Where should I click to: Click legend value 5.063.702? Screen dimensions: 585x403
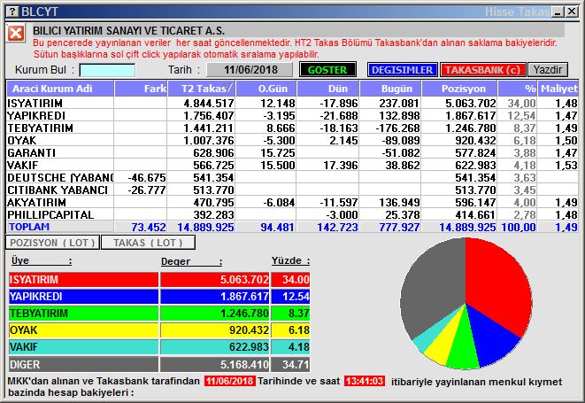coord(244,279)
